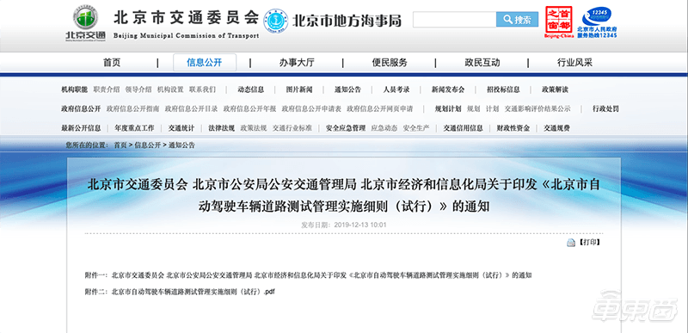This screenshot has width=688, height=333.
Task: Open the 首都之窗 red seal icon
Action: 558,22
